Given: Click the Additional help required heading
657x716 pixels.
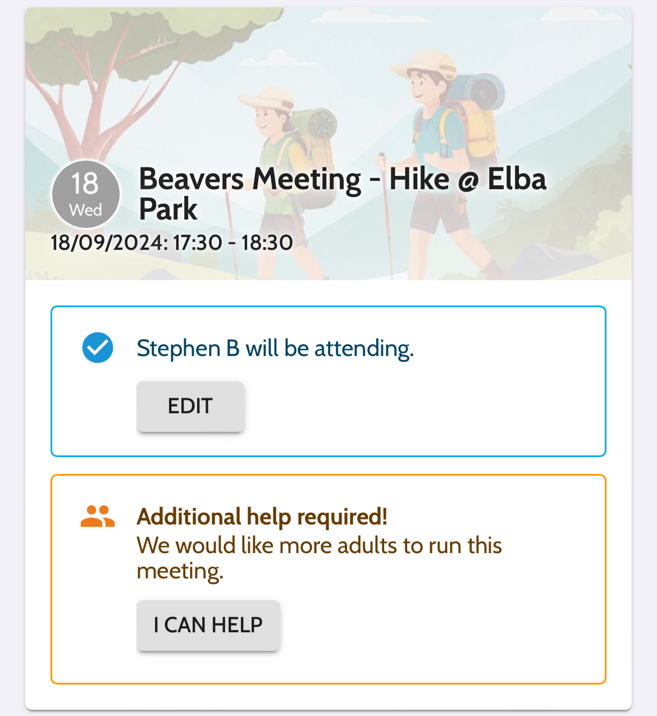Looking at the screenshot, I should (262, 517).
